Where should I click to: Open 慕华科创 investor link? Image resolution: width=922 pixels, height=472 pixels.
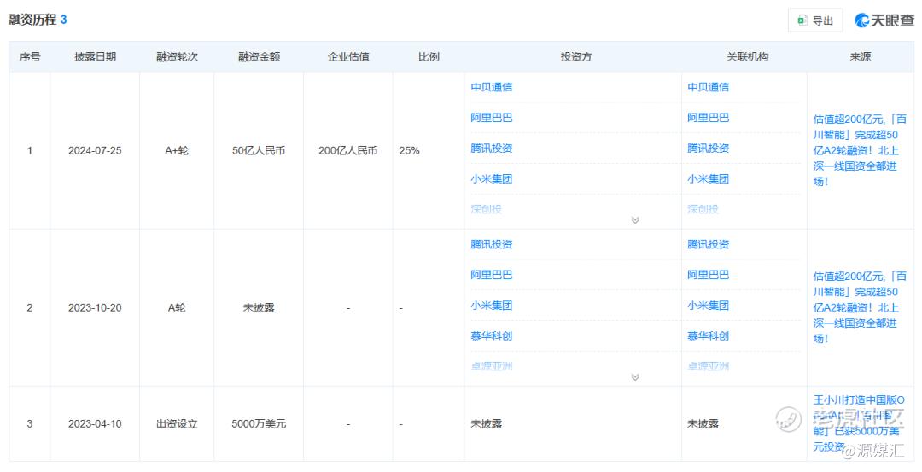coord(492,335)
